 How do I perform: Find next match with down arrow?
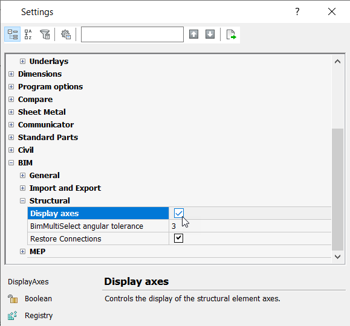pos(210,34)
